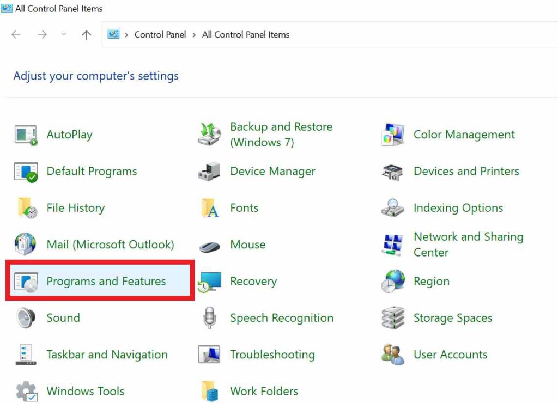Open the AutoPlay link
The height and width of the screenshot is (403, 558).
[x=69, y=135]
